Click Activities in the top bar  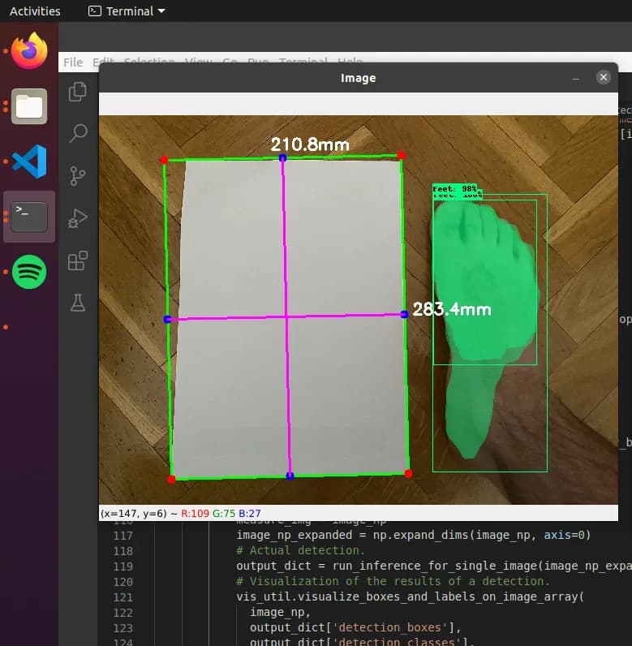[x=35, y=11]
